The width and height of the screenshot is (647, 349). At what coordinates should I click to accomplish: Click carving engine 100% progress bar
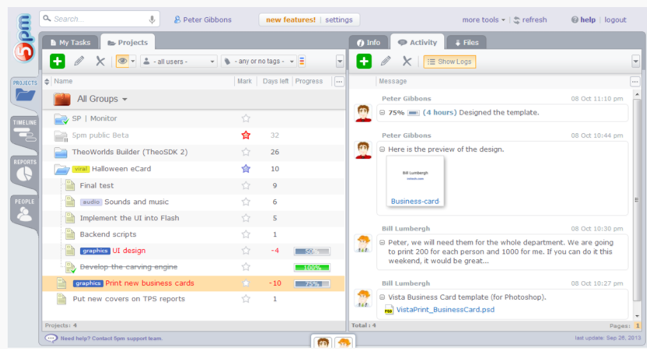click(x=312, y=268)
